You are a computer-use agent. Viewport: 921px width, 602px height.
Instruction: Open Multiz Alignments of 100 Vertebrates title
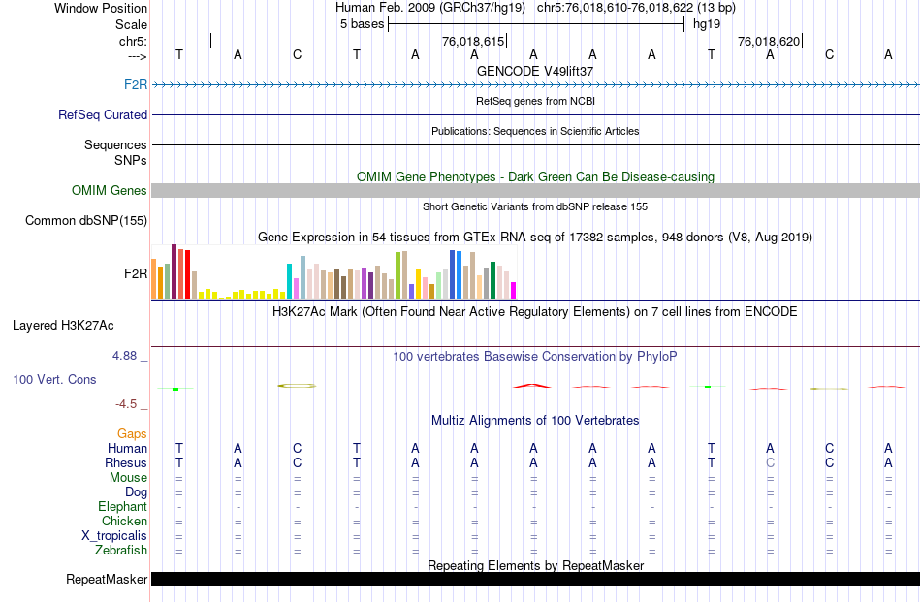pos(535,421)
